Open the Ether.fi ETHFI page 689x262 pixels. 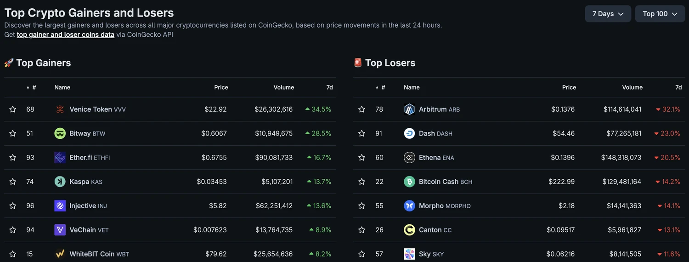tap(90, 158)
